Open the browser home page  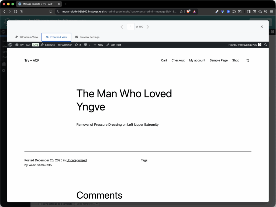click(x=21, y=12)
